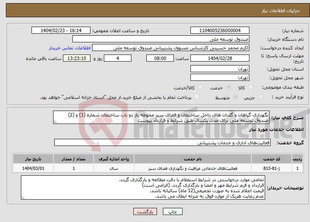Toggle the اسناد خزانه اسلامی payment checkbox
The image size is (310, 222).
[197, 96]
